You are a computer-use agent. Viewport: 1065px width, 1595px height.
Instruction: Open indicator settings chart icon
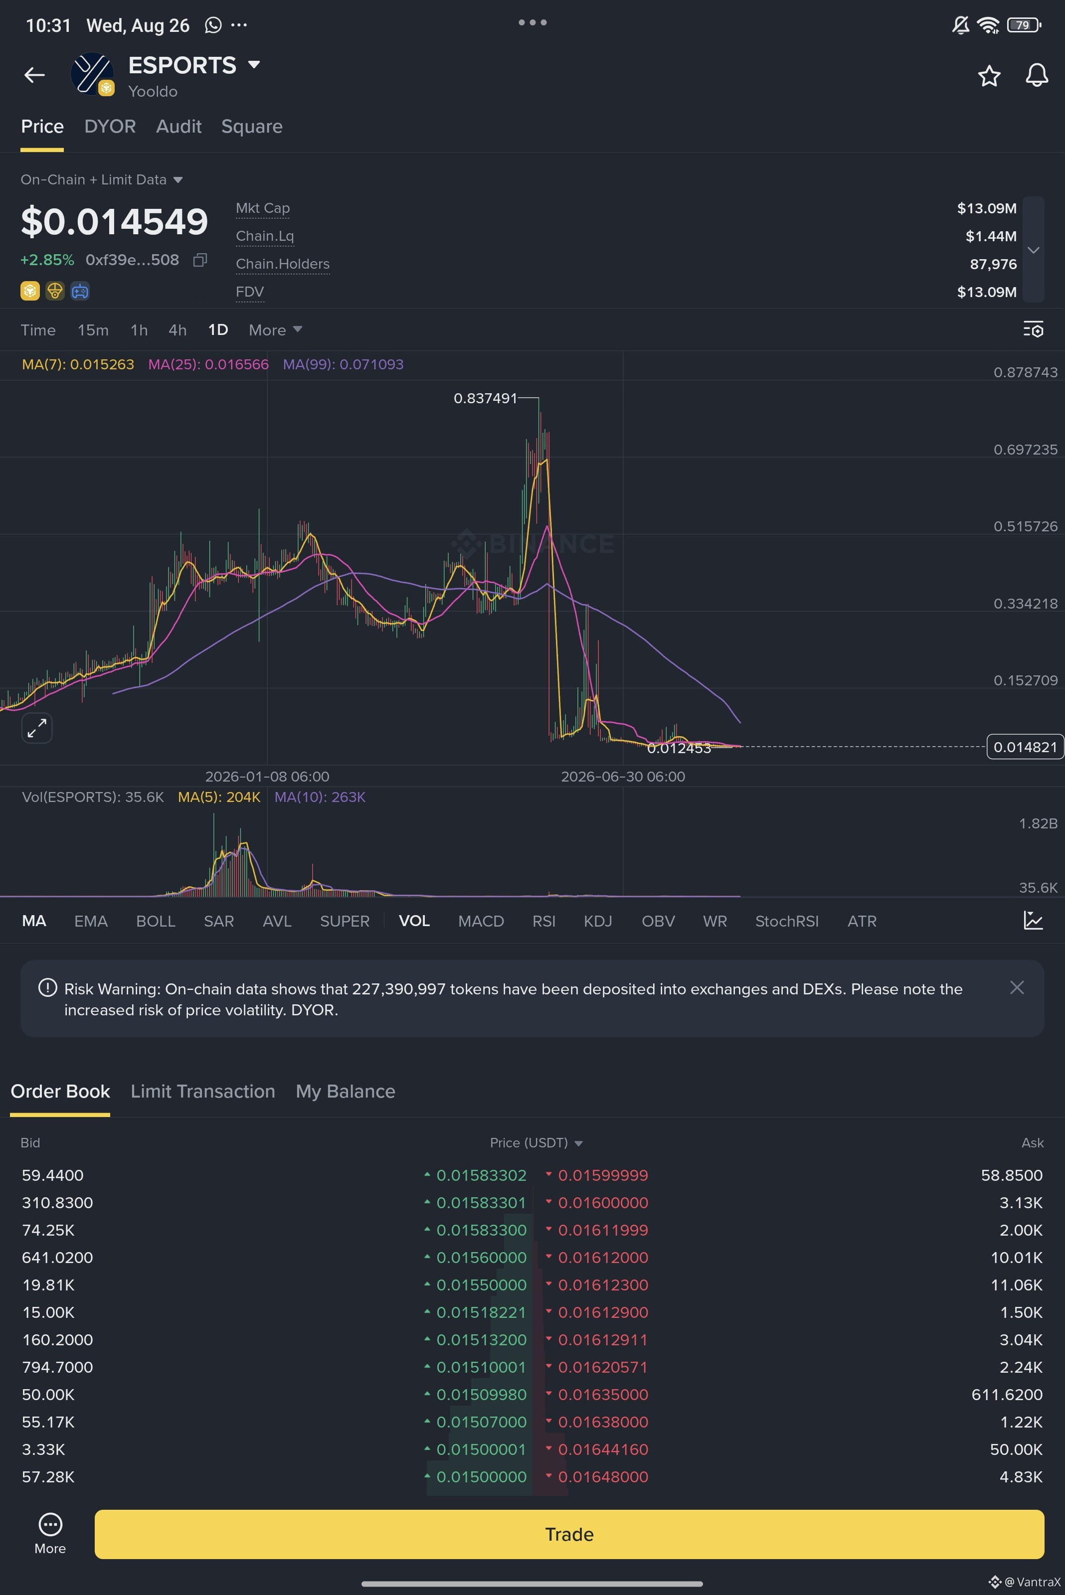coord(1033,921)
